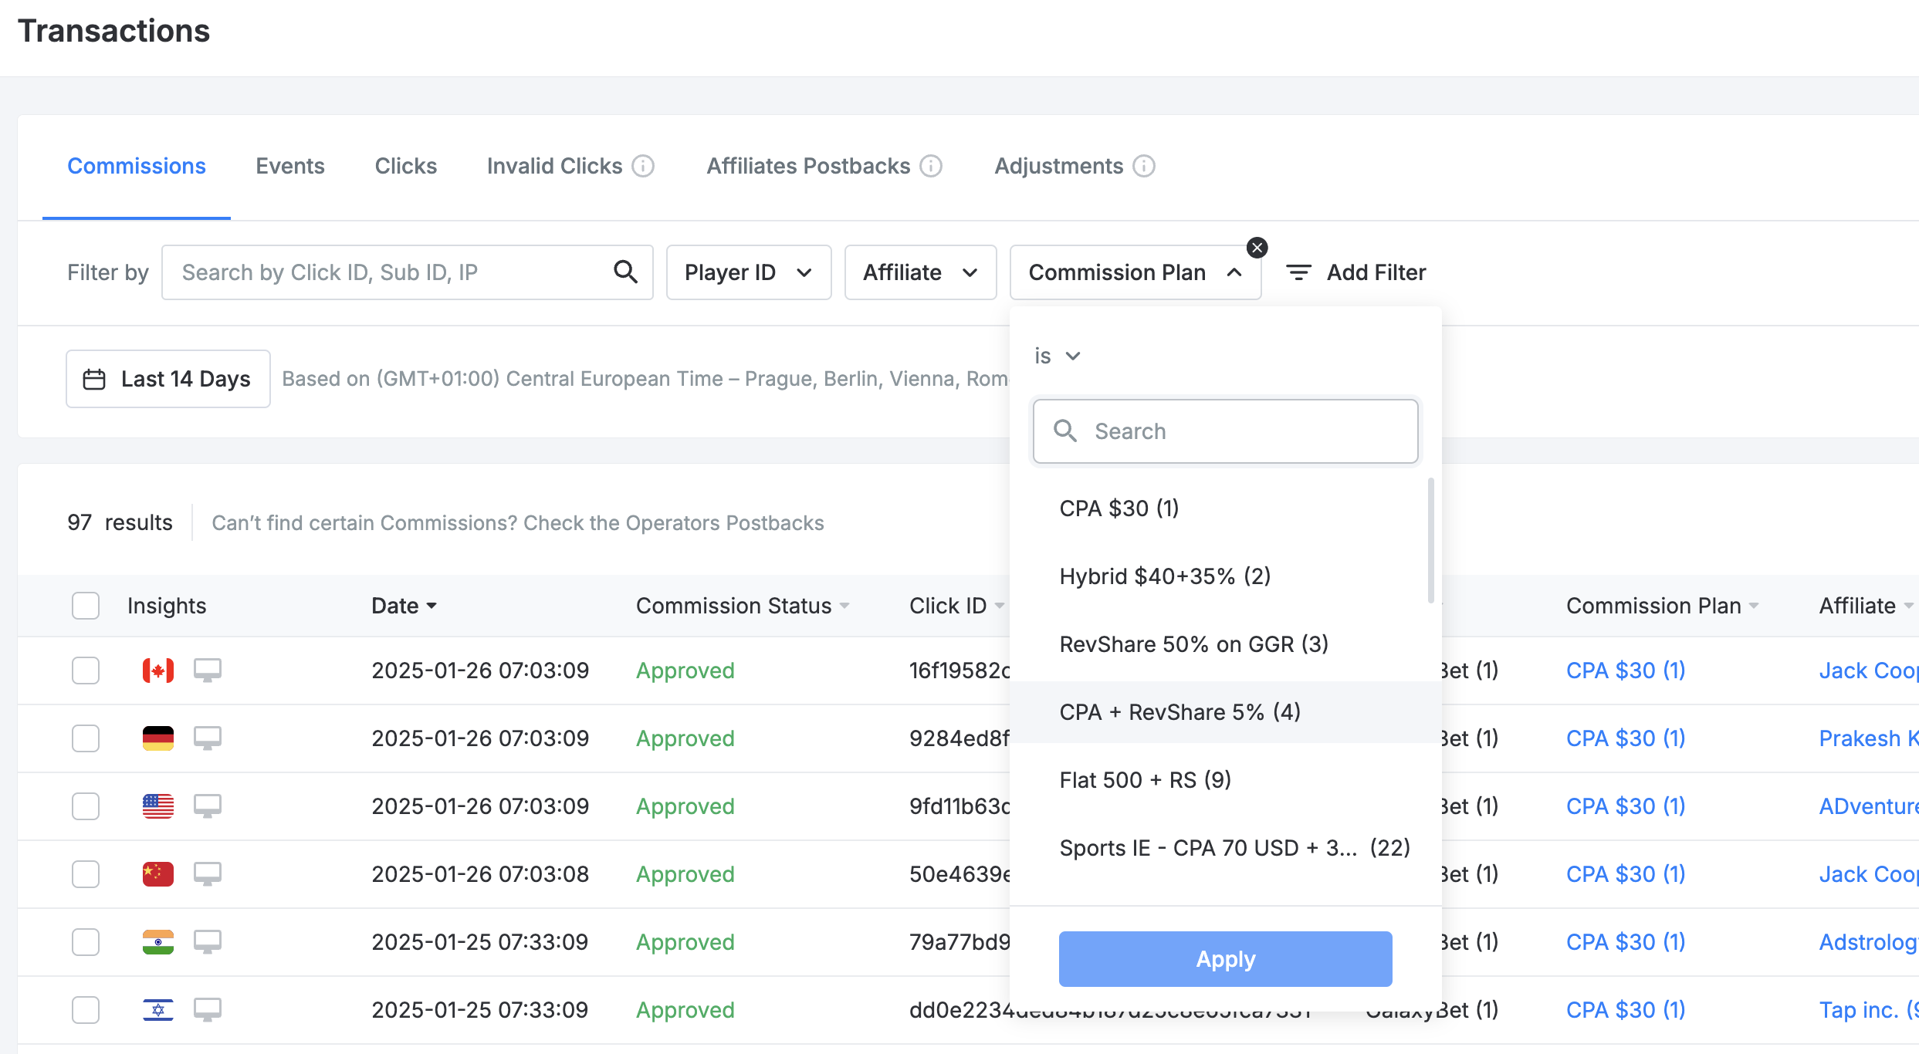This screenshot has height=1054, width=1919.
Task: Toggle the select-all checkbox in table header
Action: click(x=86, y=606)
